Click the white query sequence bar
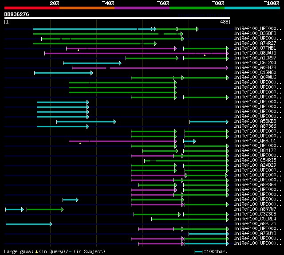Image resolution: width=284 pixels, height=255 pixels. pos(117,18)
